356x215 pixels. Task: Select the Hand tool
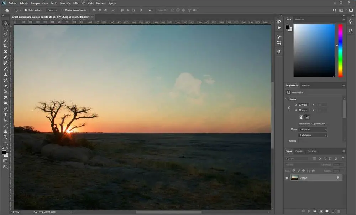tap(5, 131)
